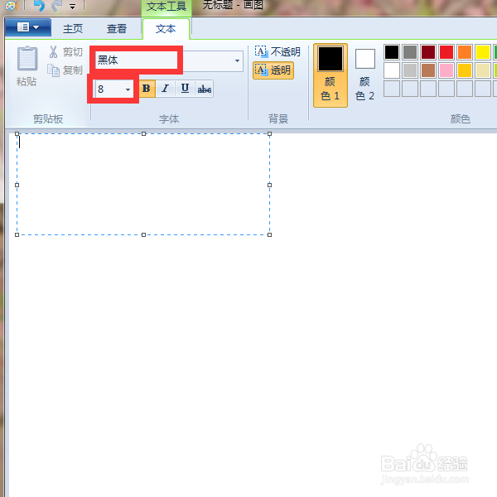The width and height of the screenshot is (497, 497).
Task: Pick the pink rose color swatch
Action: click(446, 70)
